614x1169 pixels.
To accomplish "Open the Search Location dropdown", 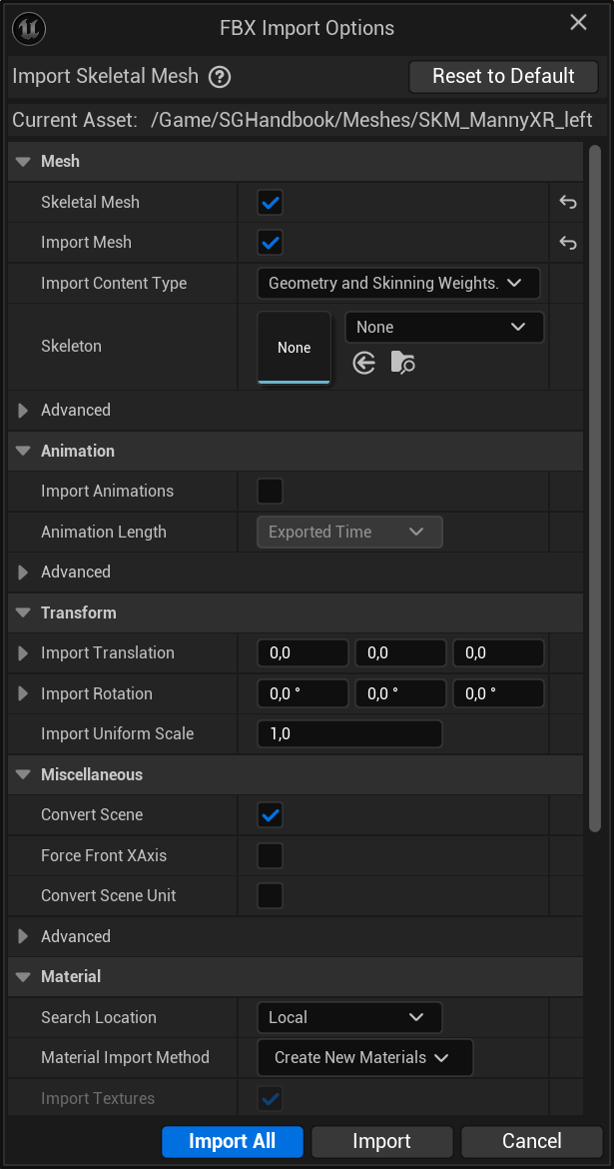I will 349,1017.
